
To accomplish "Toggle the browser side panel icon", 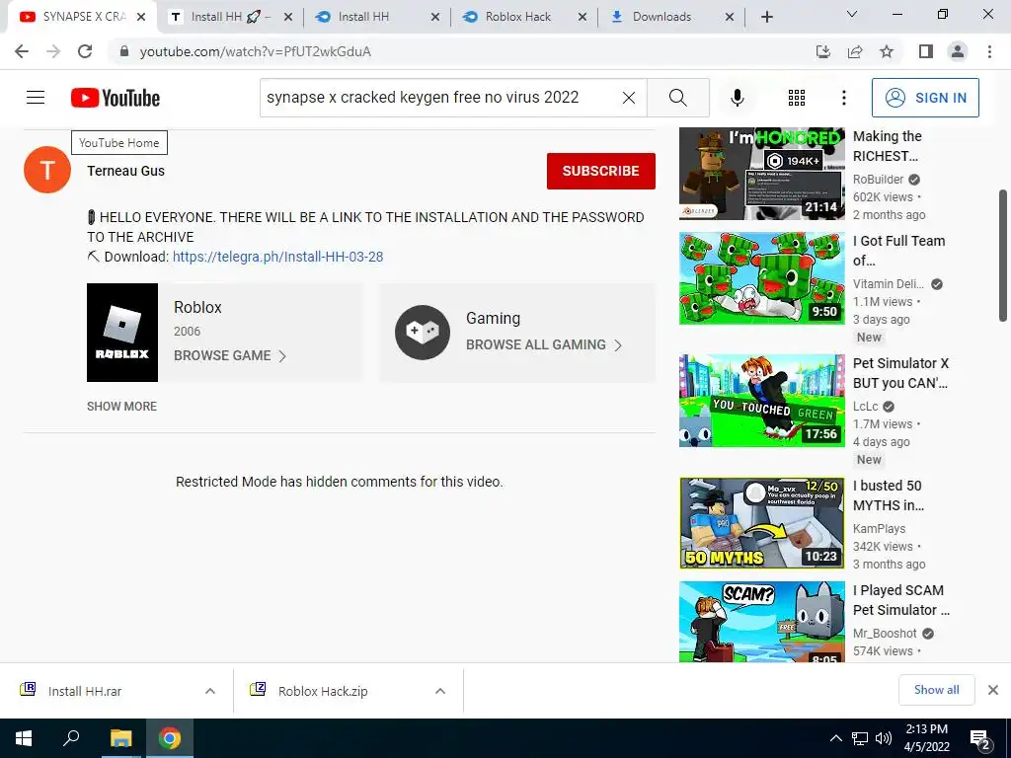I will 926,51.
